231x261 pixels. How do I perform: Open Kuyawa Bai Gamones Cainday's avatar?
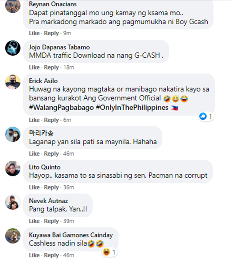pos(13,236)
